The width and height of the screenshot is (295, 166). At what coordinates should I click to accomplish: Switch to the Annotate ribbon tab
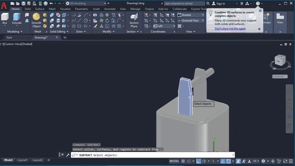pos(110,9)
